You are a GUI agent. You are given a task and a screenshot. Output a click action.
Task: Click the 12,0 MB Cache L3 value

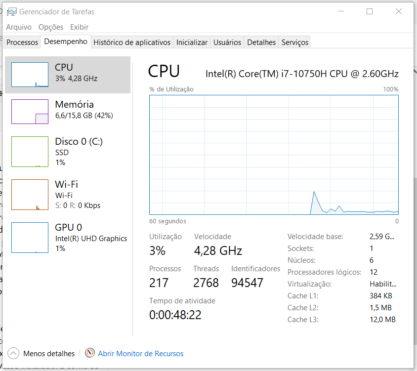382,320
